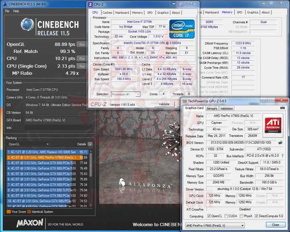Click the Driver Version field in GPU-Z
Image resolution: width=290 pixels, height=232 pixels.
coord(245,189)
